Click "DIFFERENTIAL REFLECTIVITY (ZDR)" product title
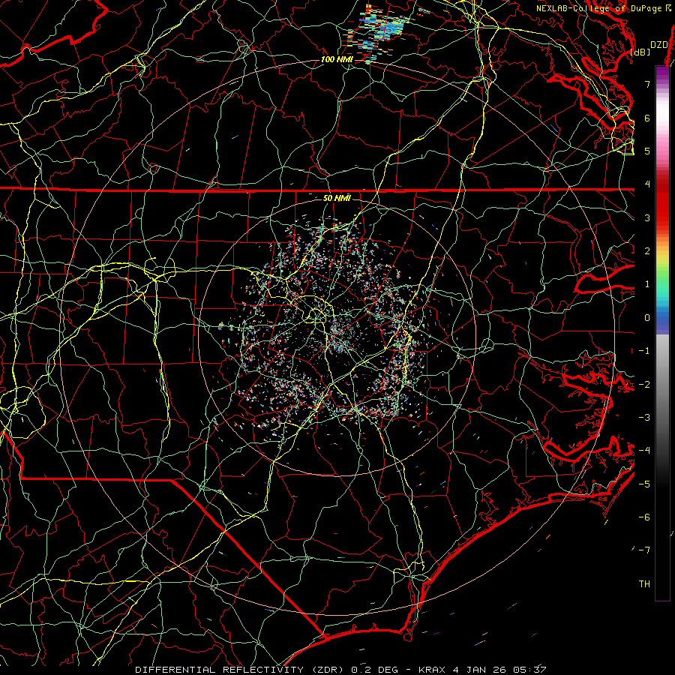 [x=239, y=670]
